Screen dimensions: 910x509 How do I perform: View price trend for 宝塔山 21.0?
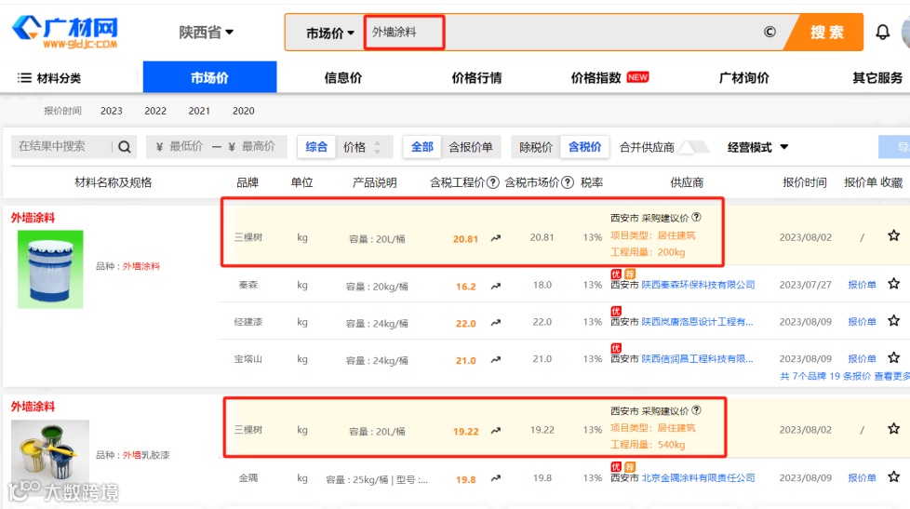pos(496,360)
